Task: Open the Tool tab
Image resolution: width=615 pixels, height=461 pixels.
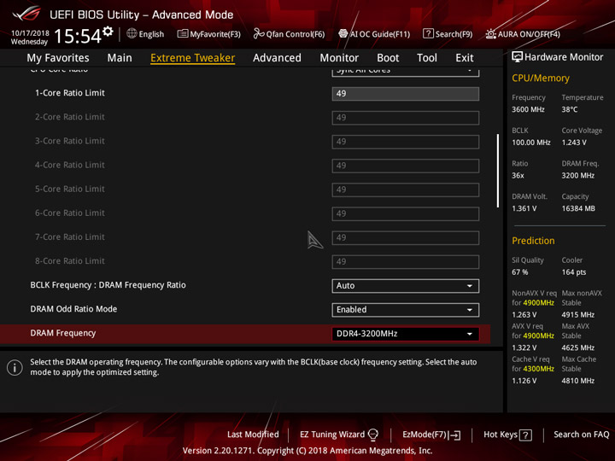Action: [427, 58]
